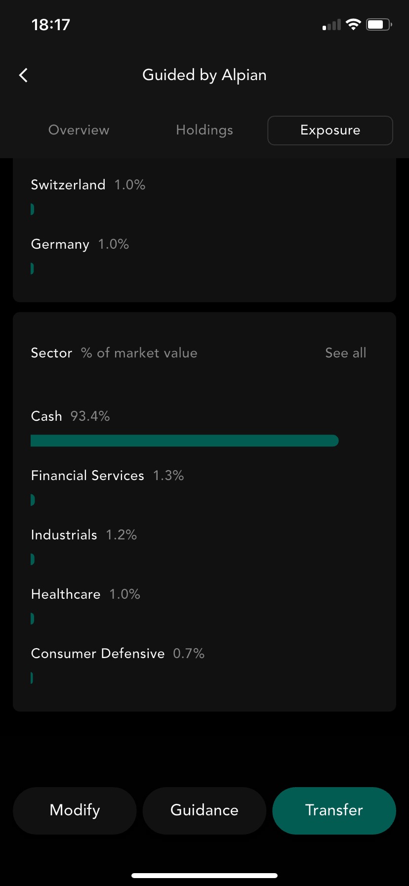Select the Exposure tab
409x886 pixels.
tap(330, 131)
